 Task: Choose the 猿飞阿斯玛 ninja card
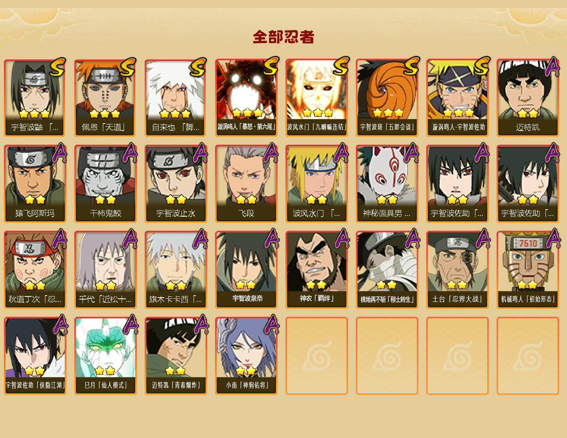click(x=35, y=184)
